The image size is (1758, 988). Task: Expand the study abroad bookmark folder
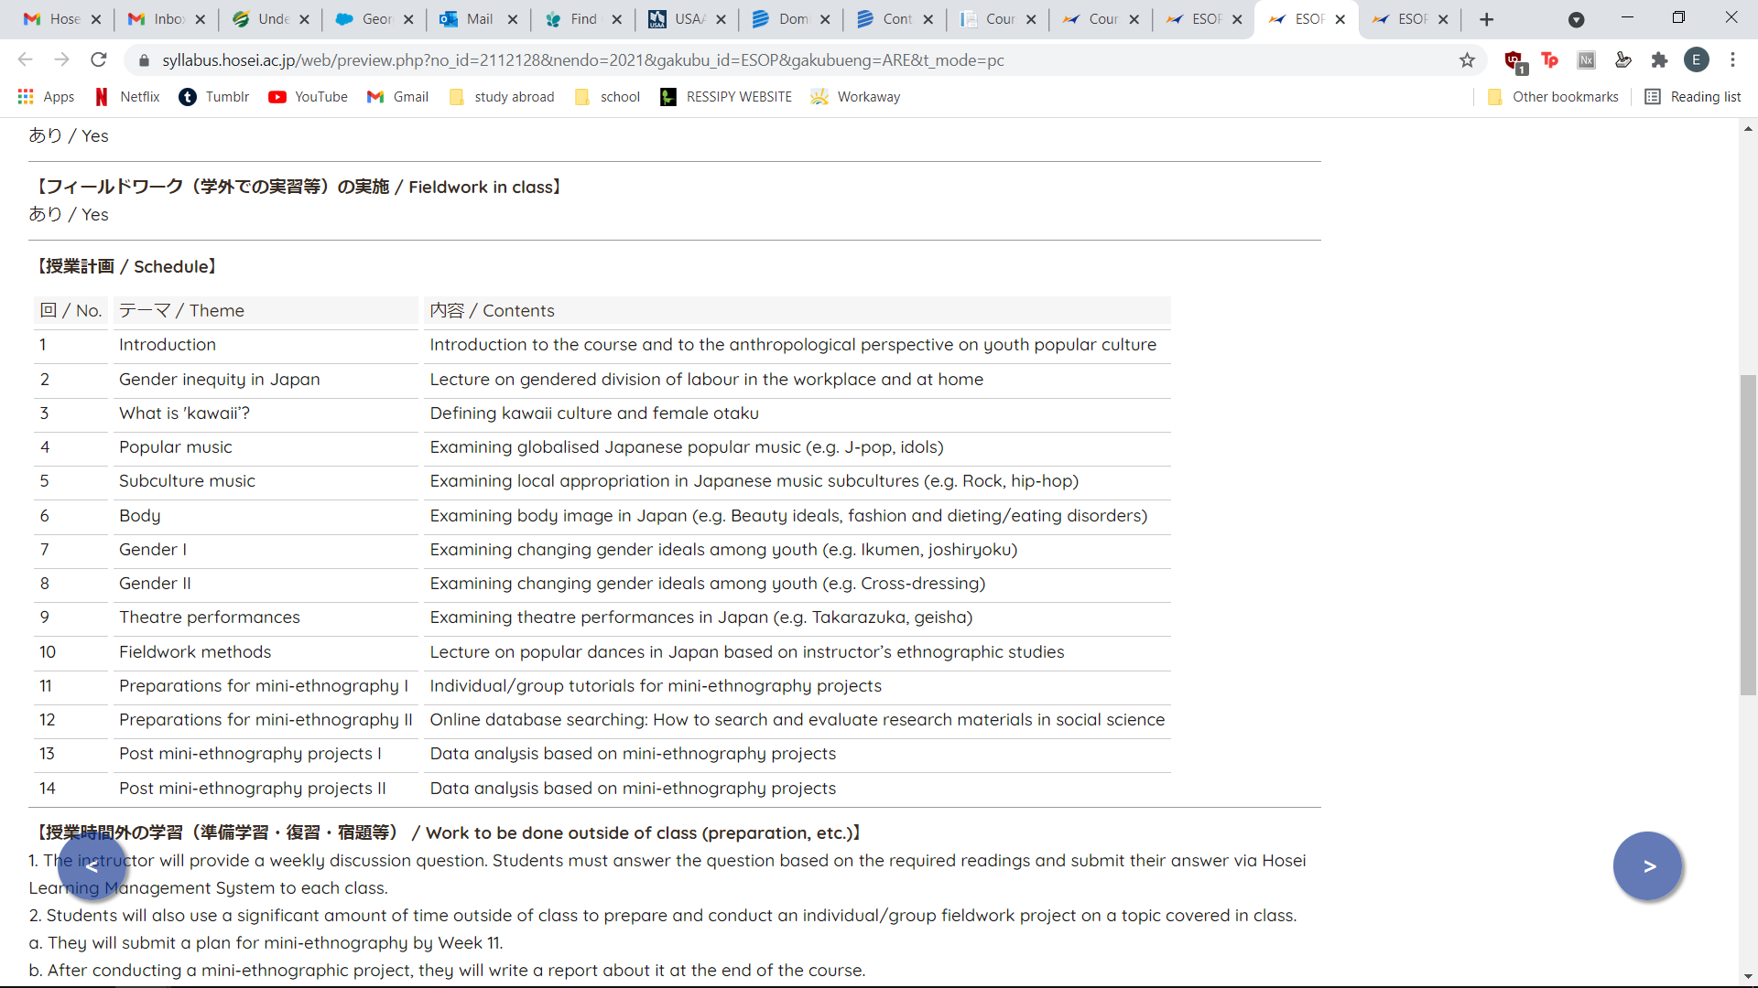(x=502, y=97)
